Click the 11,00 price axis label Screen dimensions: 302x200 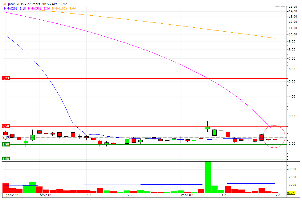pyautogui.click(x=293, y=28)
